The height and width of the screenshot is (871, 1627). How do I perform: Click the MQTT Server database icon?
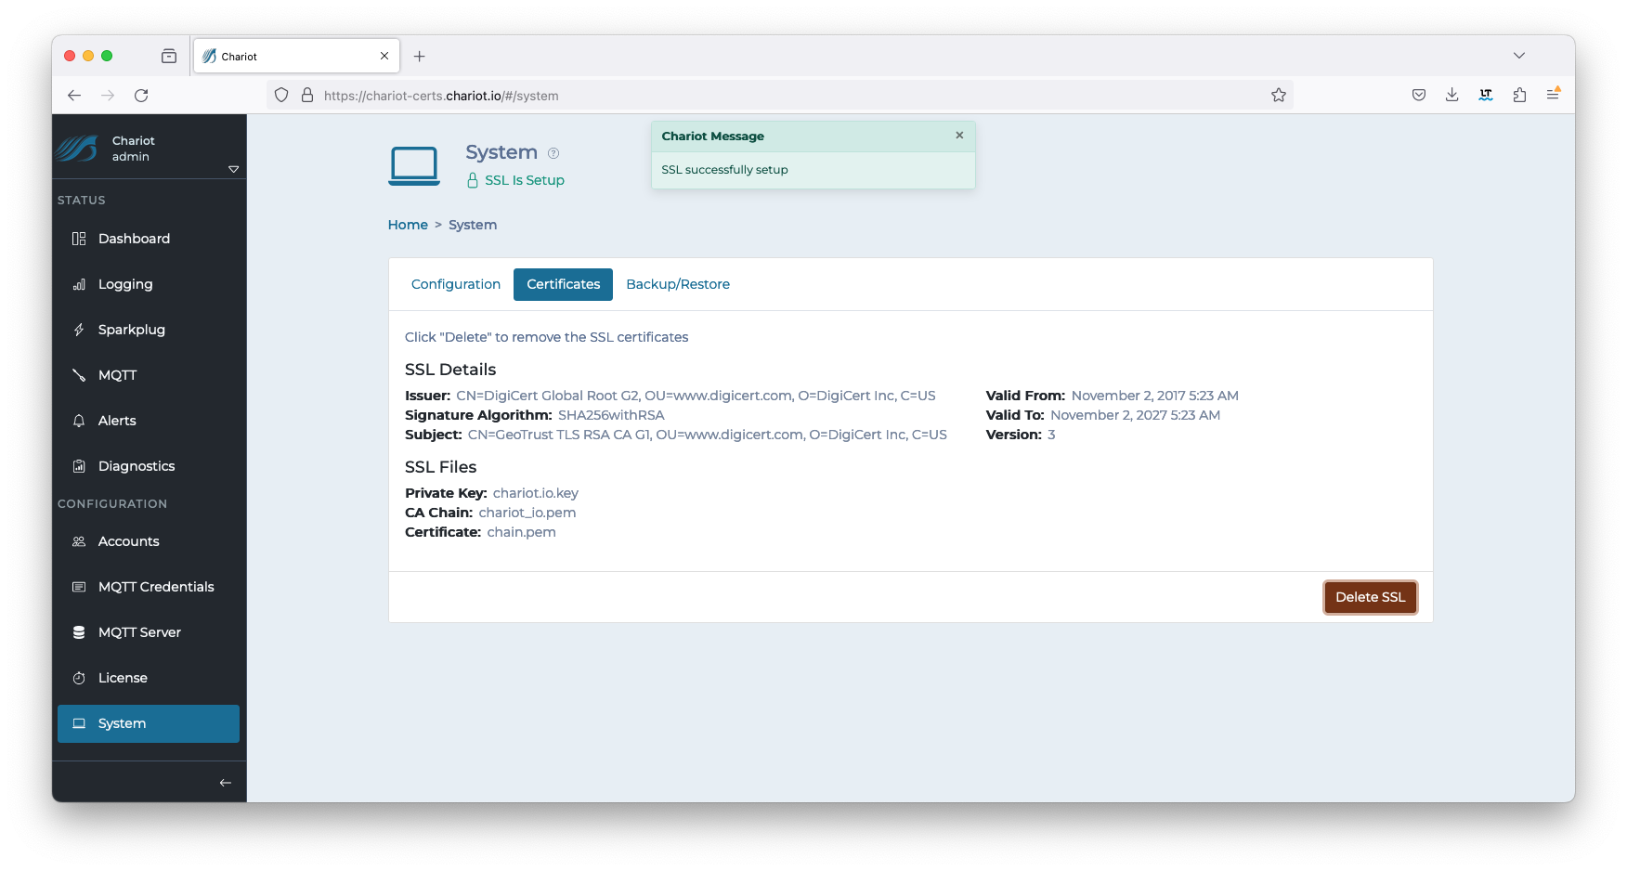(x=79, y=632)
